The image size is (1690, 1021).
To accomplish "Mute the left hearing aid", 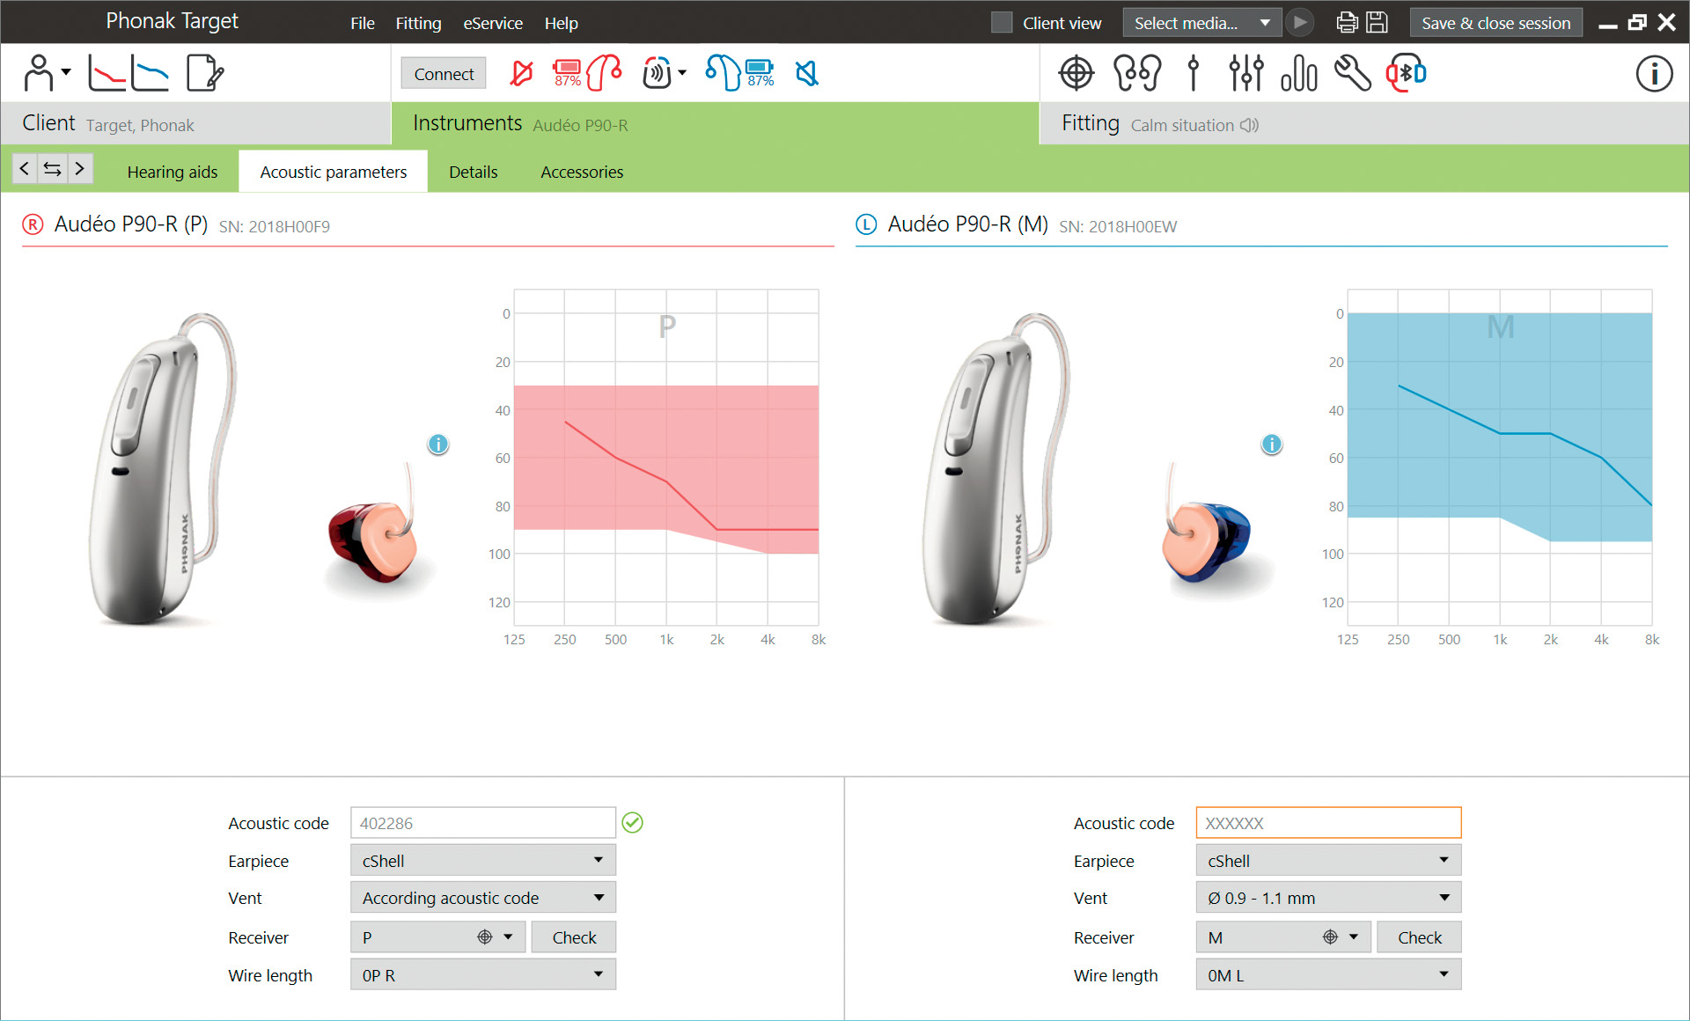I will pos(806,73).
